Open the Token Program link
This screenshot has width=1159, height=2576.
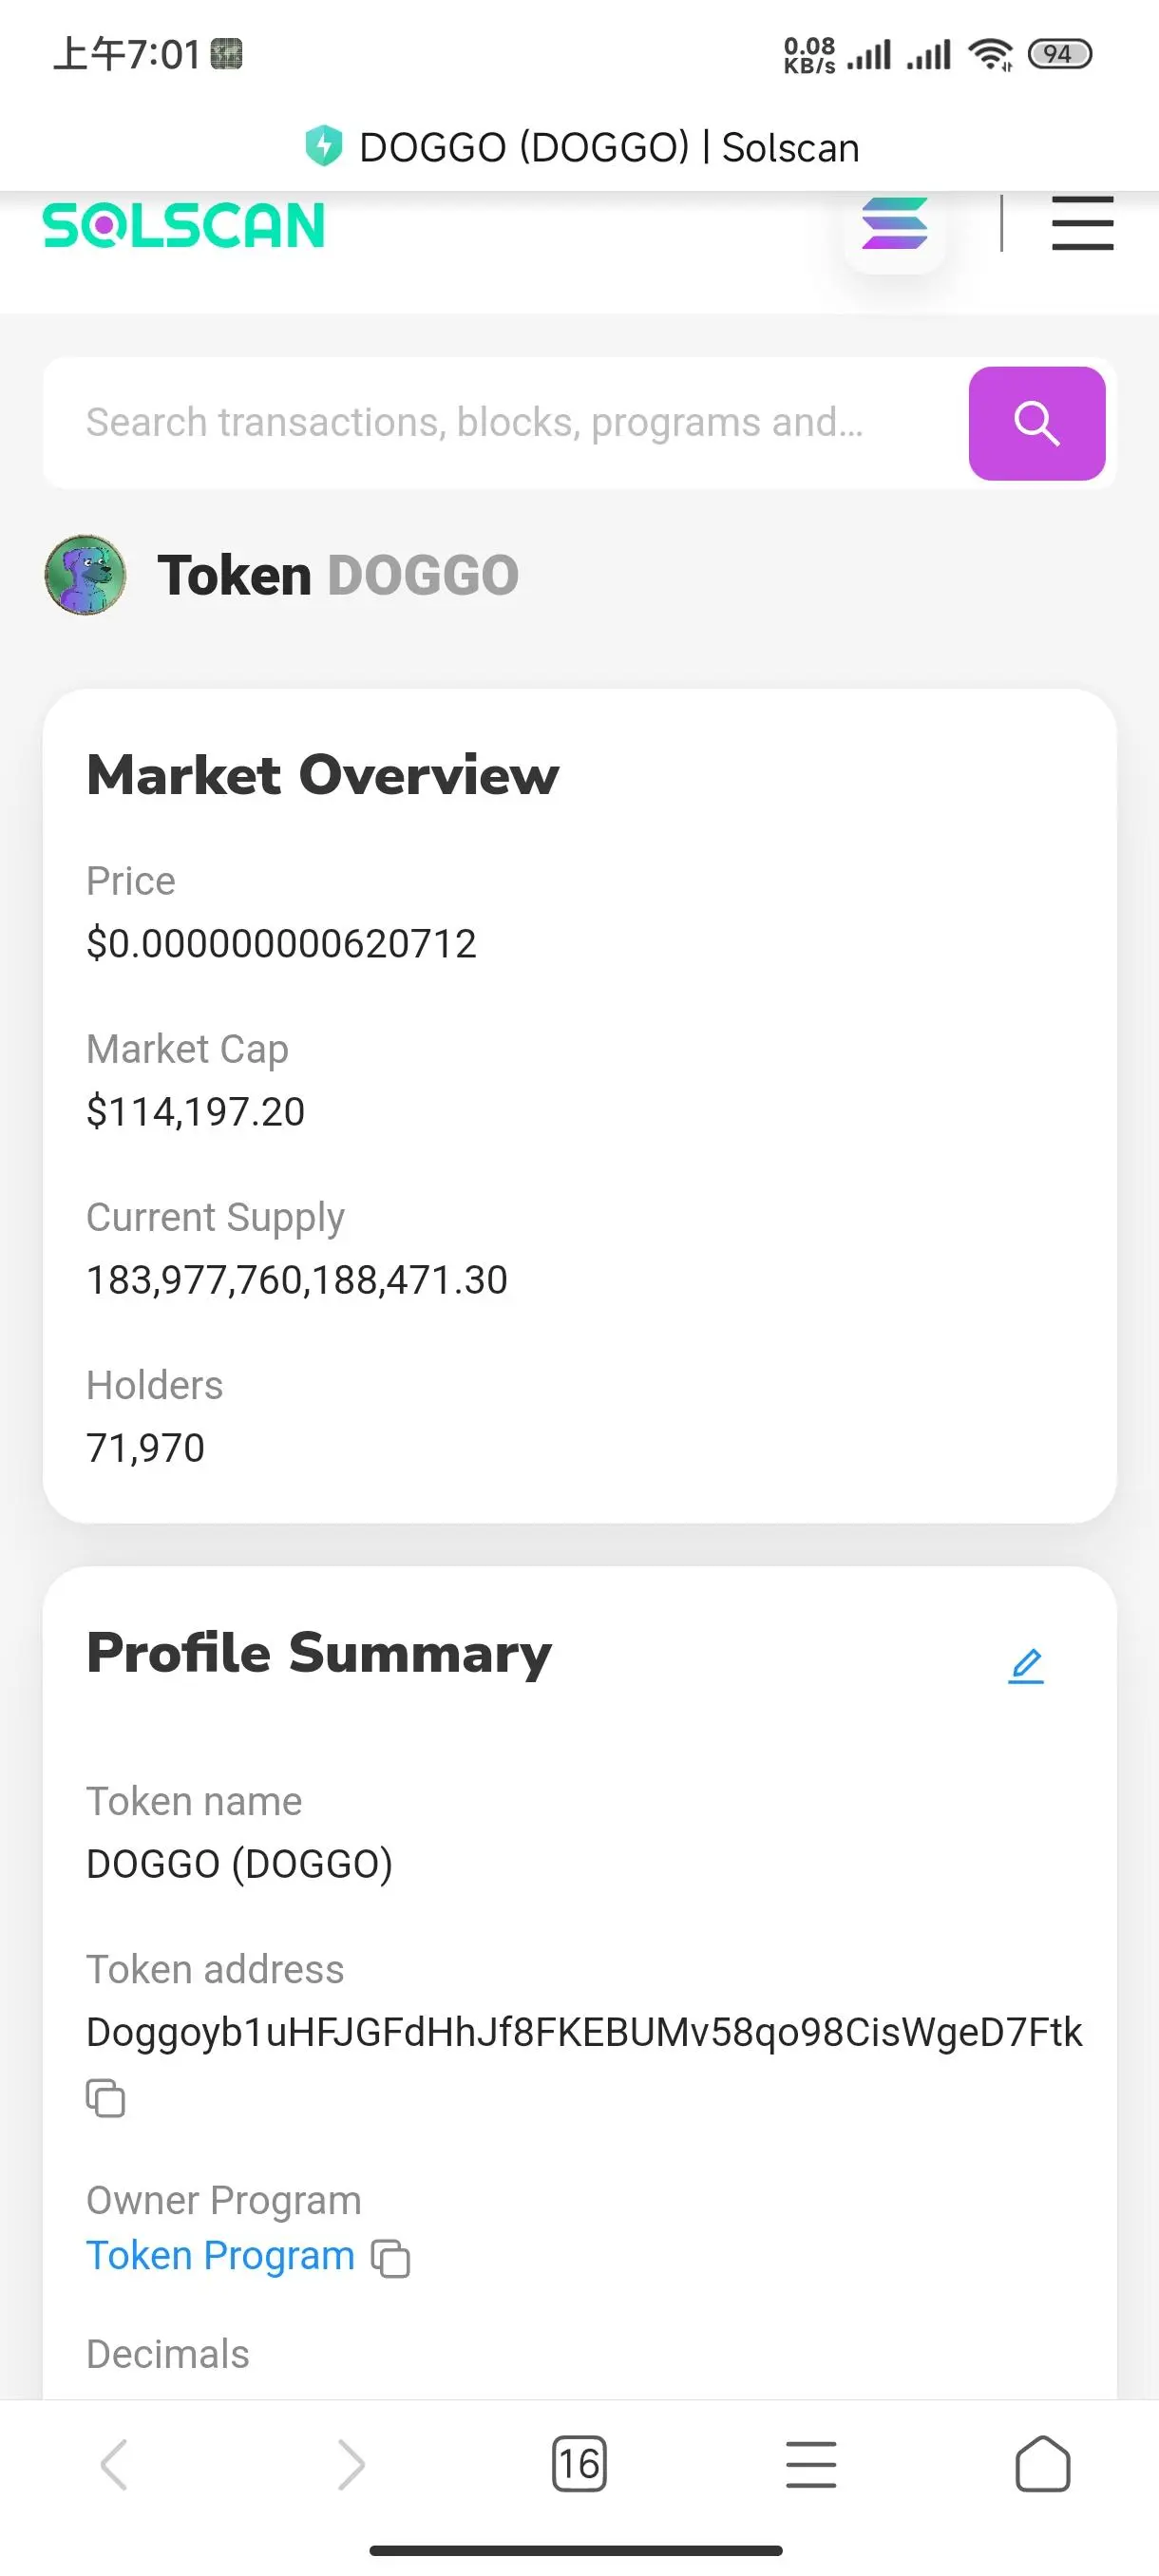221,2256
